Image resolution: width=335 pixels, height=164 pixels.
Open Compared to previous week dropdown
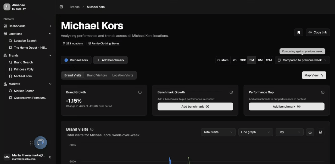(302, 60)
